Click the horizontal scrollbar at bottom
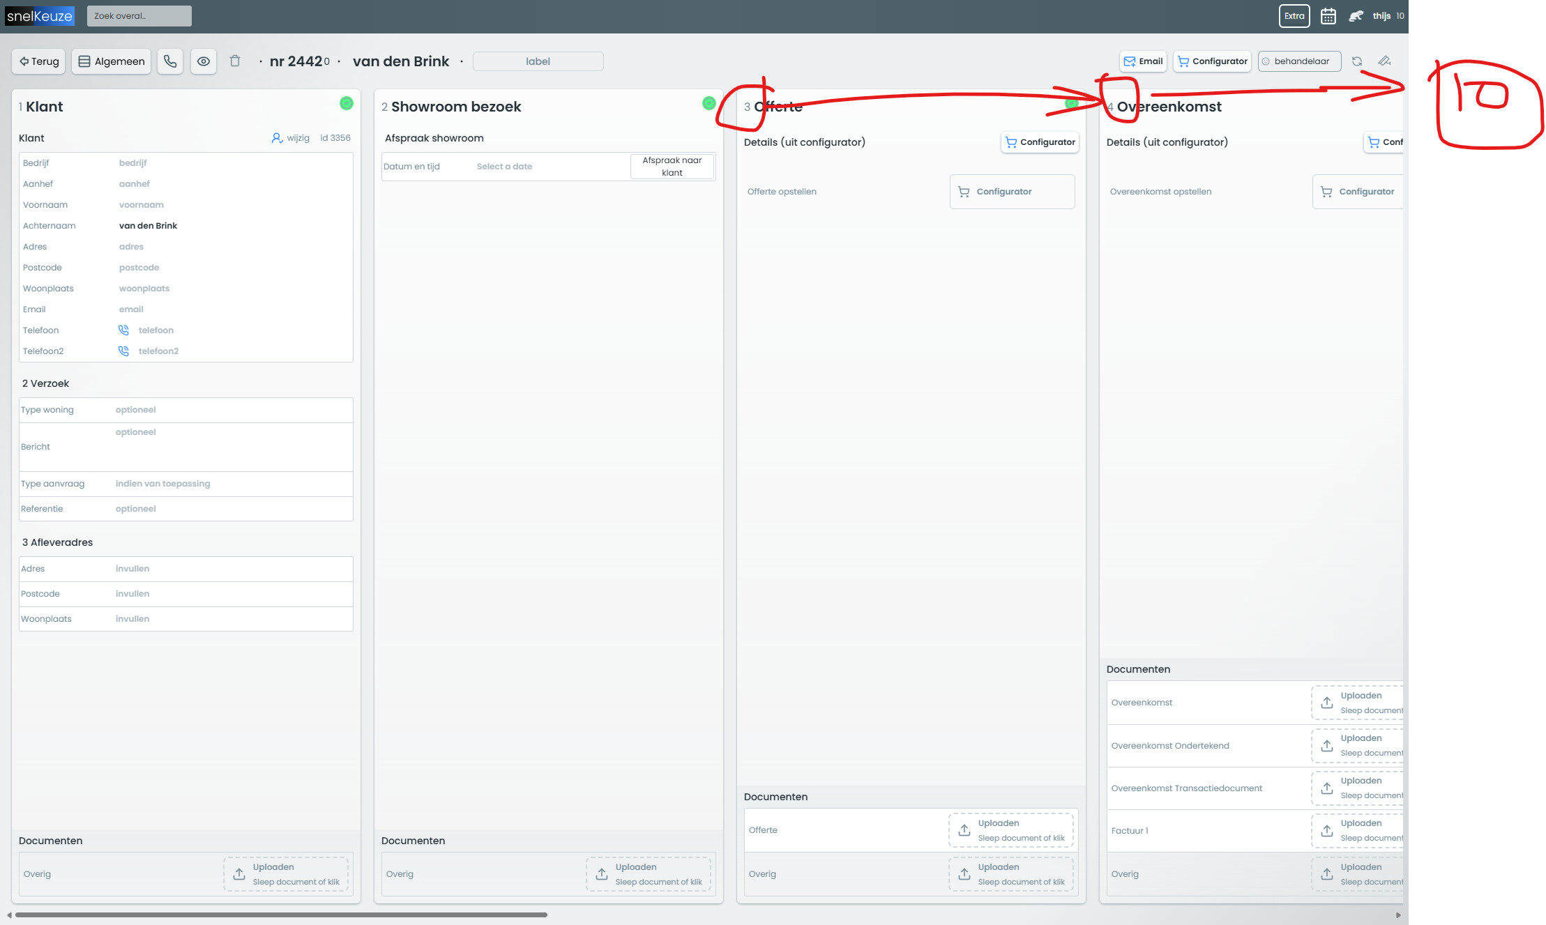 click(281, 915)
